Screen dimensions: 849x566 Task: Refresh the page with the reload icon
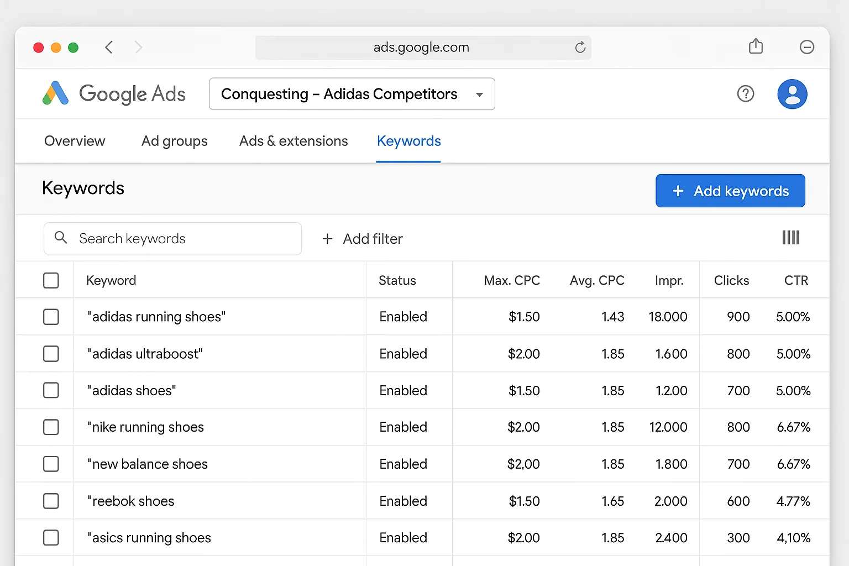[x=580, y=48]
